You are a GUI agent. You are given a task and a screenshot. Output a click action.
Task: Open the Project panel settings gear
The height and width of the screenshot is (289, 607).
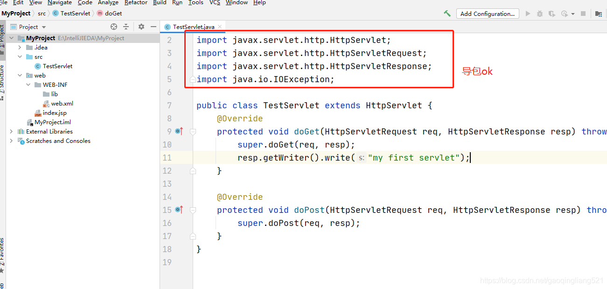(141, 27)
